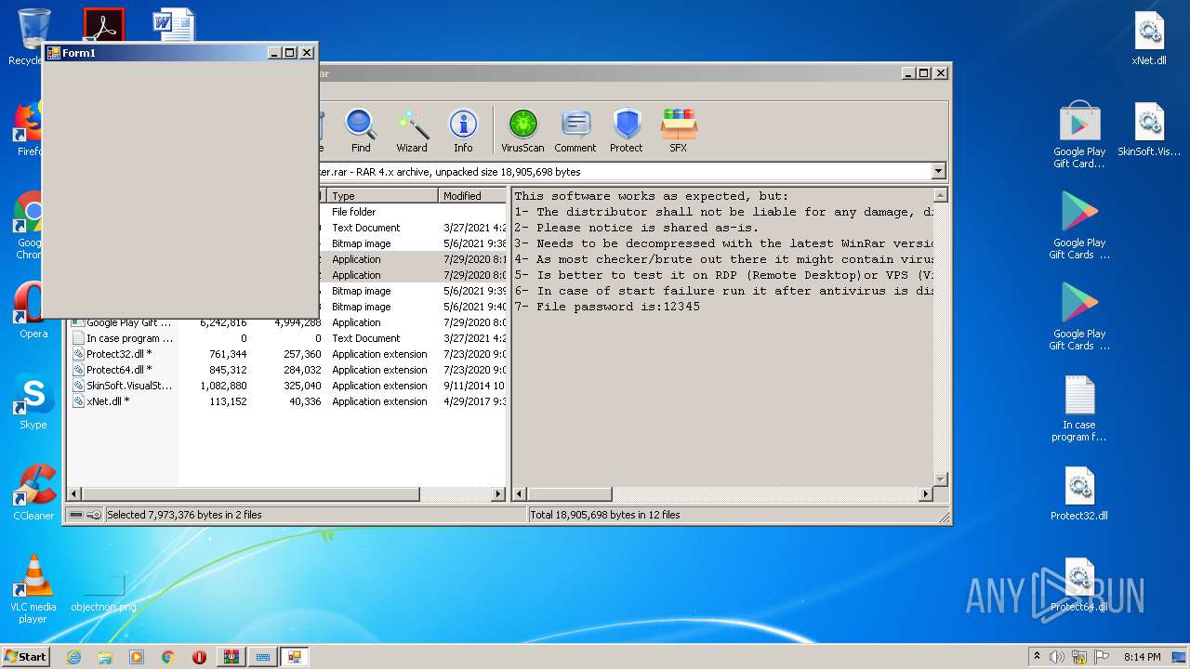Open Windows Media Player from taskbar
Image resolution: width=1190 pixels, height=669 pixels.
click(x=137, y=657)
